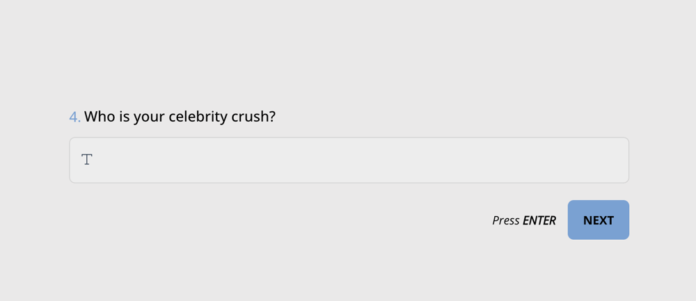Image resolution: width=696 pixels, height=301 pixels.
Task: Click the word "crush?" in the question
Action: tap(253, 117)
